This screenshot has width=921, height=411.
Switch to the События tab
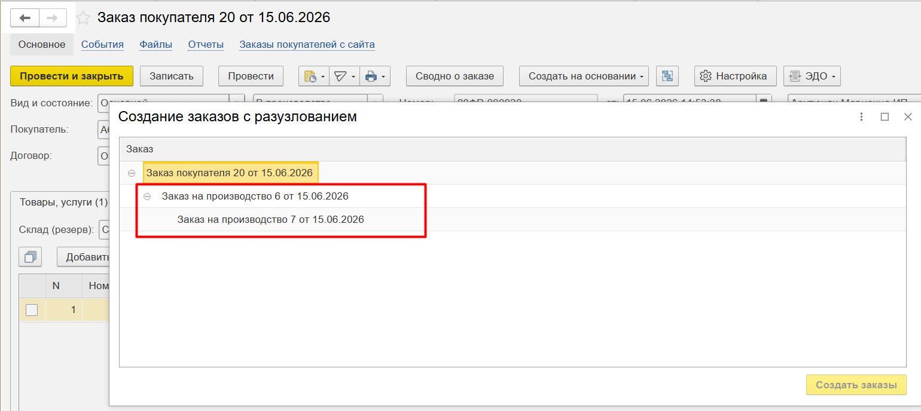pyautogui.click(x=102, y=44)
